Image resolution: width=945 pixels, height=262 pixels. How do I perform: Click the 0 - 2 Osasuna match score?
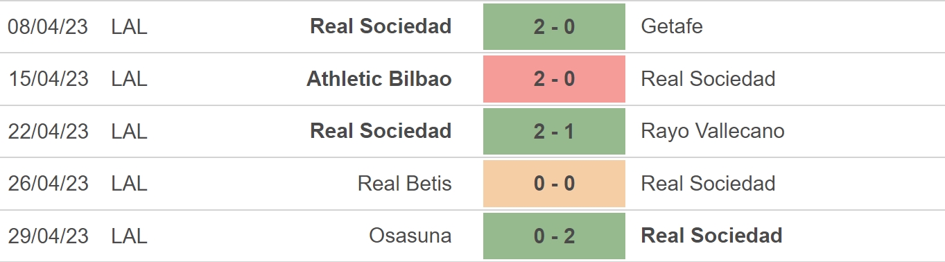click(554, 236)
